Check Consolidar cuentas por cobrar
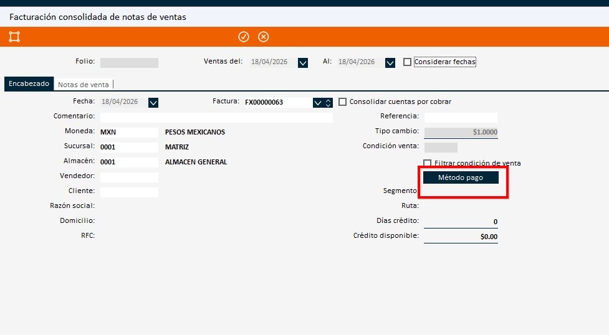 coord(342,102)
